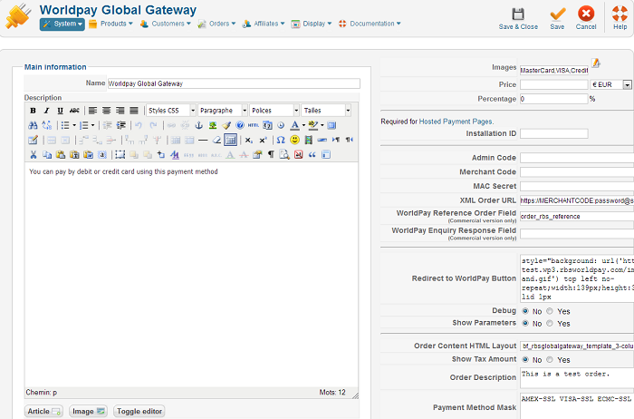Image resolution: width=634 pixels, height=419 pixels.
Task: Open highlight background color arrow
Action: [322, 125]
